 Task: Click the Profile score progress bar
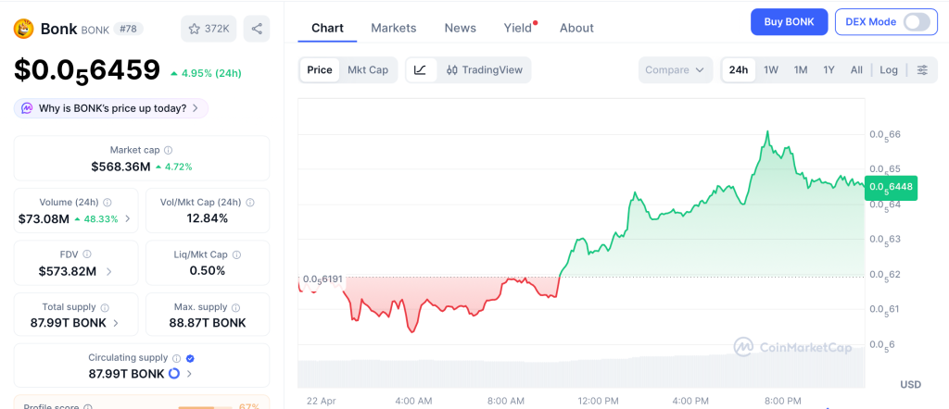click(205, 407)
